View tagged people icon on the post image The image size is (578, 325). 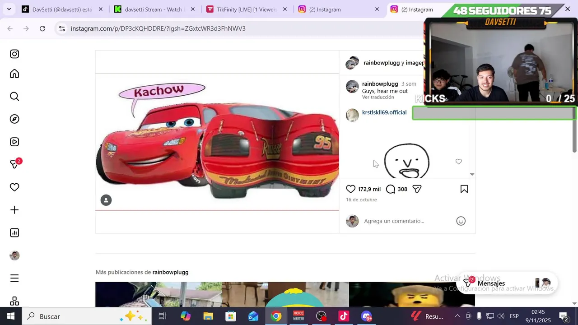coord(106,200)
